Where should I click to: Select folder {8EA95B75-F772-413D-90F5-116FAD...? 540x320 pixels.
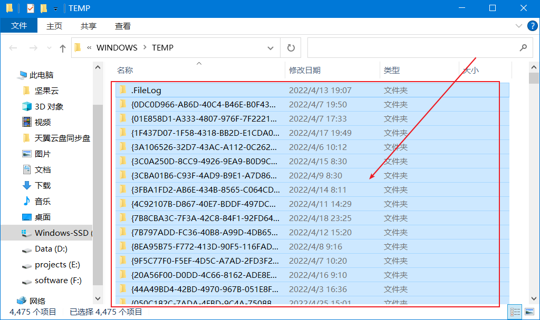(205, 246)
